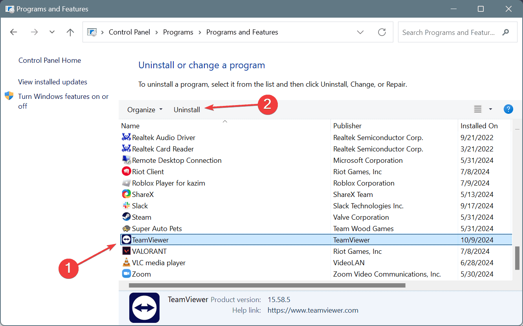Click the Uninstall toolbar button
523x326 pixels.
(187, 110)
